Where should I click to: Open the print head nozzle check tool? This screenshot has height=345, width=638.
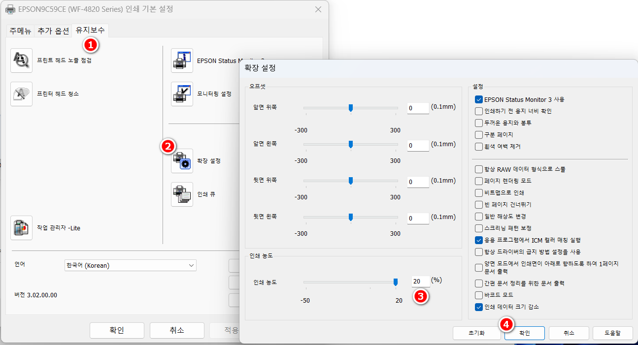coord(21,60)
